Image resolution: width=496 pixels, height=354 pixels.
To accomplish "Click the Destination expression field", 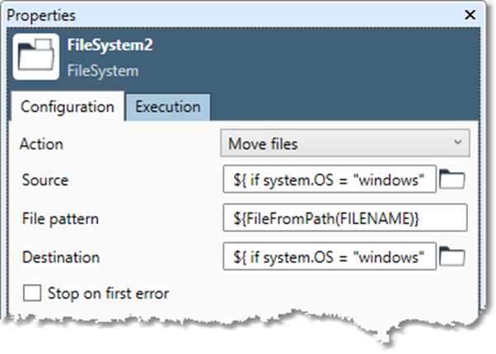I will pyautogui.click(x=330, y=258).
